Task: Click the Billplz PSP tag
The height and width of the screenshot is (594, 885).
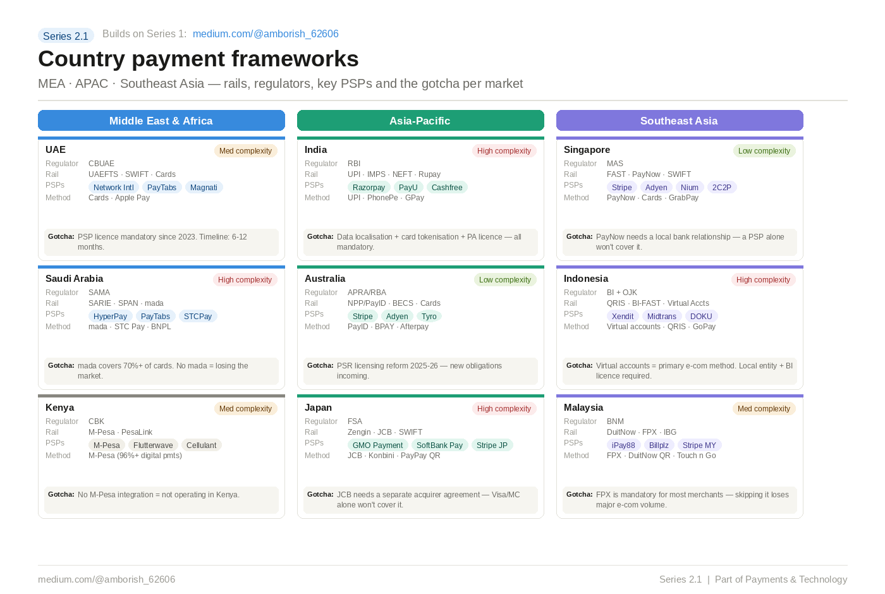Action: 659,445
